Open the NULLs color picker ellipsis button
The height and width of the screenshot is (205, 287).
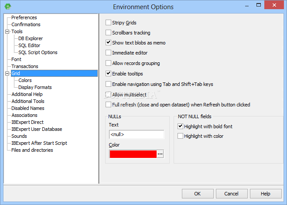coord(160,154)
